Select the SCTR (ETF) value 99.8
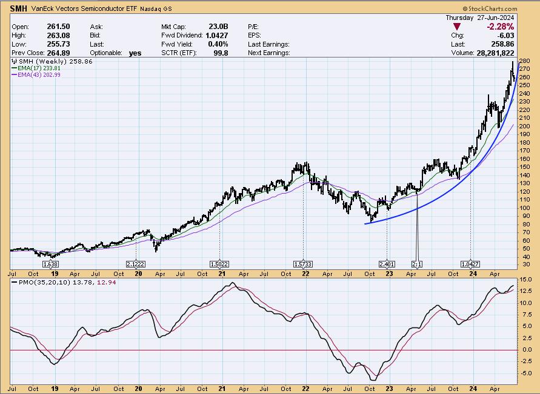 coord(221,53)
